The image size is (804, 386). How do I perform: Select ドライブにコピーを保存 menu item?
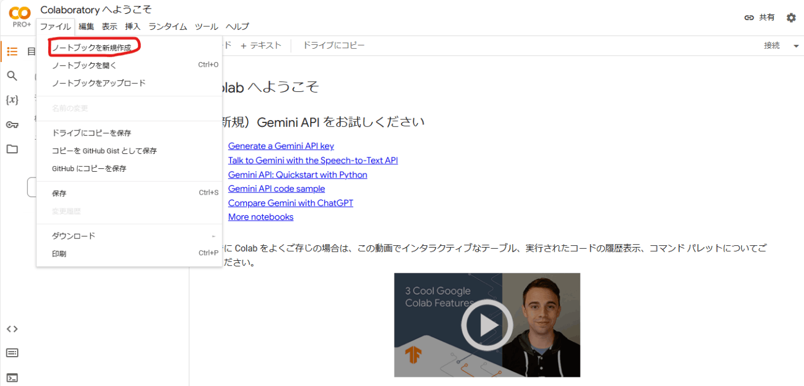pyautogui.click(x=129, y=133)
